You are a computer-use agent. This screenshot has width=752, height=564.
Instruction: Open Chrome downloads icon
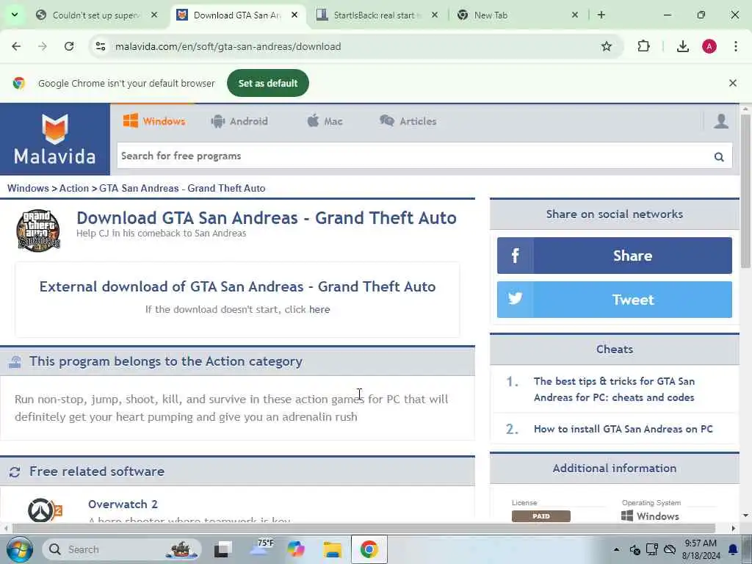[x=683, y=46]
